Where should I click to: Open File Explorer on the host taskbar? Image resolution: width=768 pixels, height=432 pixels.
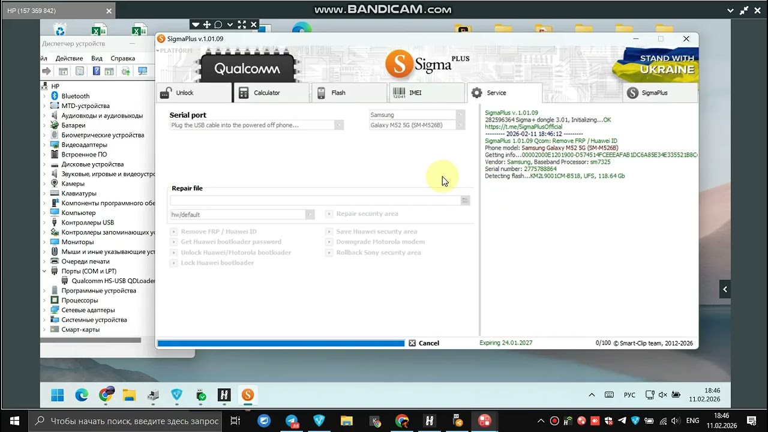(x=346, y=421)
